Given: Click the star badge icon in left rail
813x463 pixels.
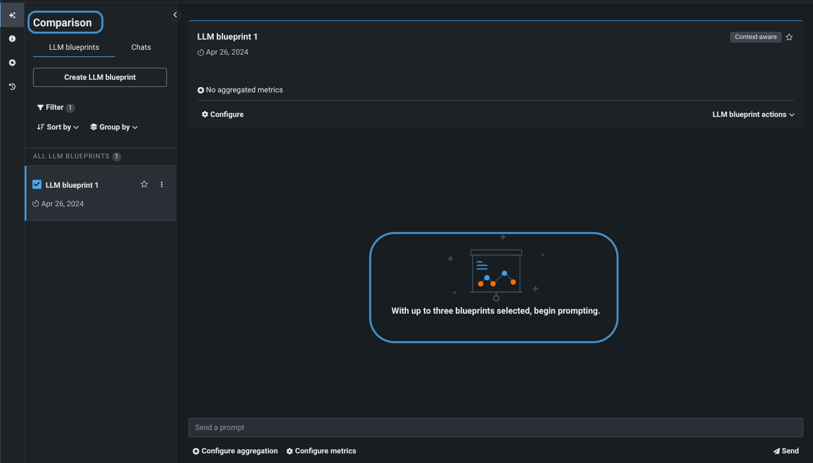Looking at the screenshot, I should click(x=12, y=63).
